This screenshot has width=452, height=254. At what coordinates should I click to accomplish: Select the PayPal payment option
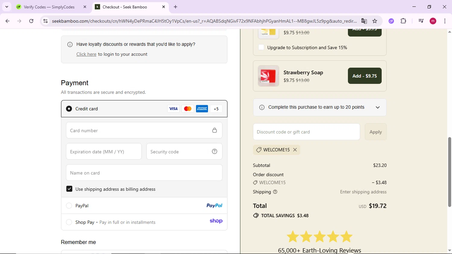click(69, 205)
